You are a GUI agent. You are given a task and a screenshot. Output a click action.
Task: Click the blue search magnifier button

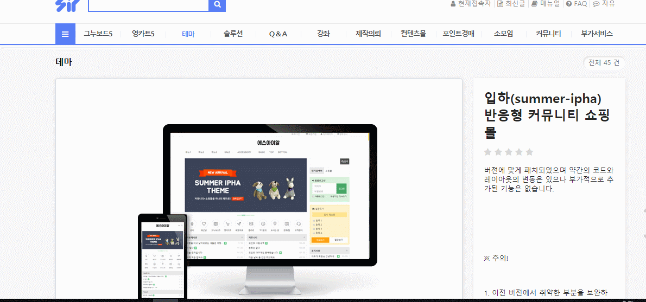coord(218,5)
